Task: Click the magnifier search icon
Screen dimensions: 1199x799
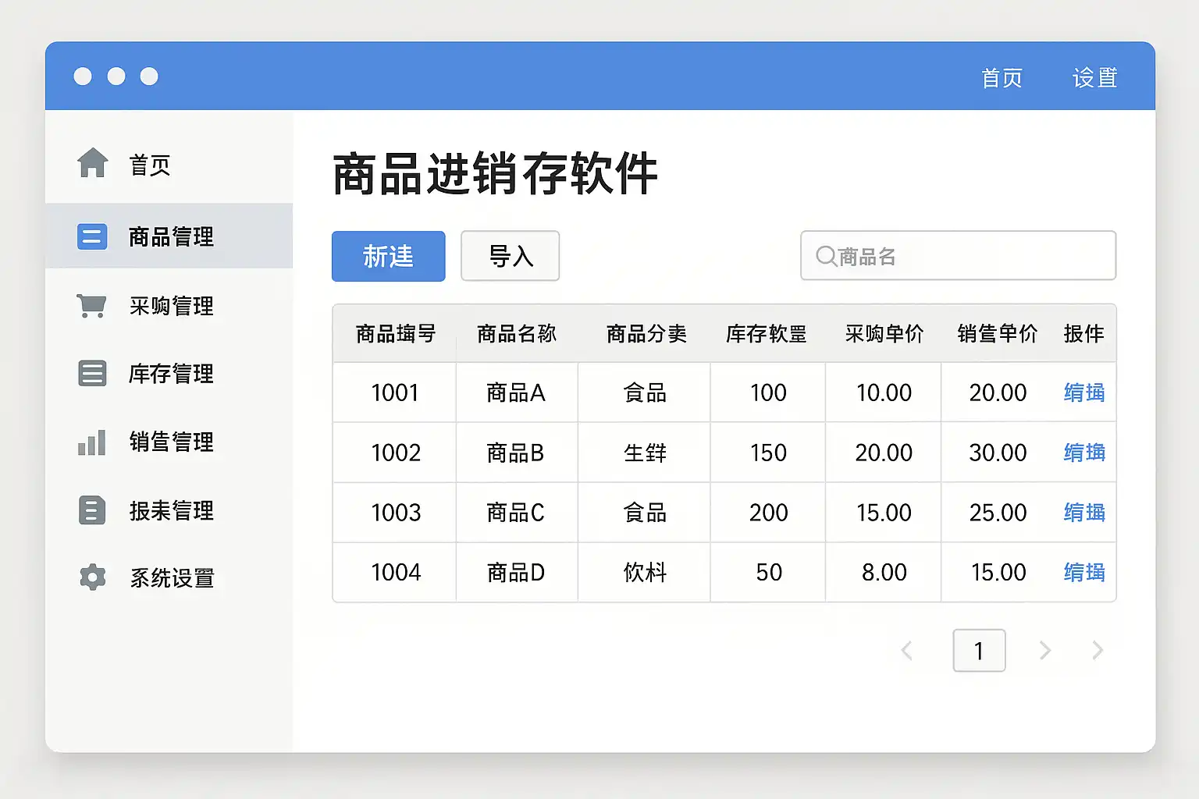Action: [x=826, y=256]
